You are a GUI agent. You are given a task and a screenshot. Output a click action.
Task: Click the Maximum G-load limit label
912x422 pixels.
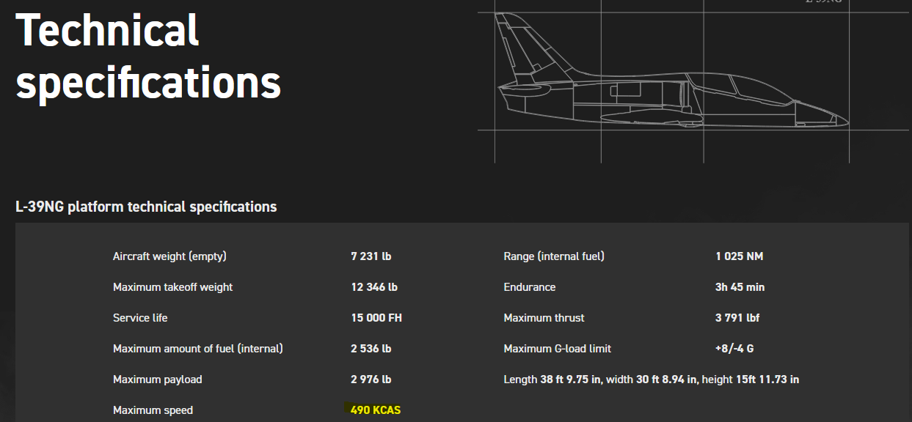(557, 349)
